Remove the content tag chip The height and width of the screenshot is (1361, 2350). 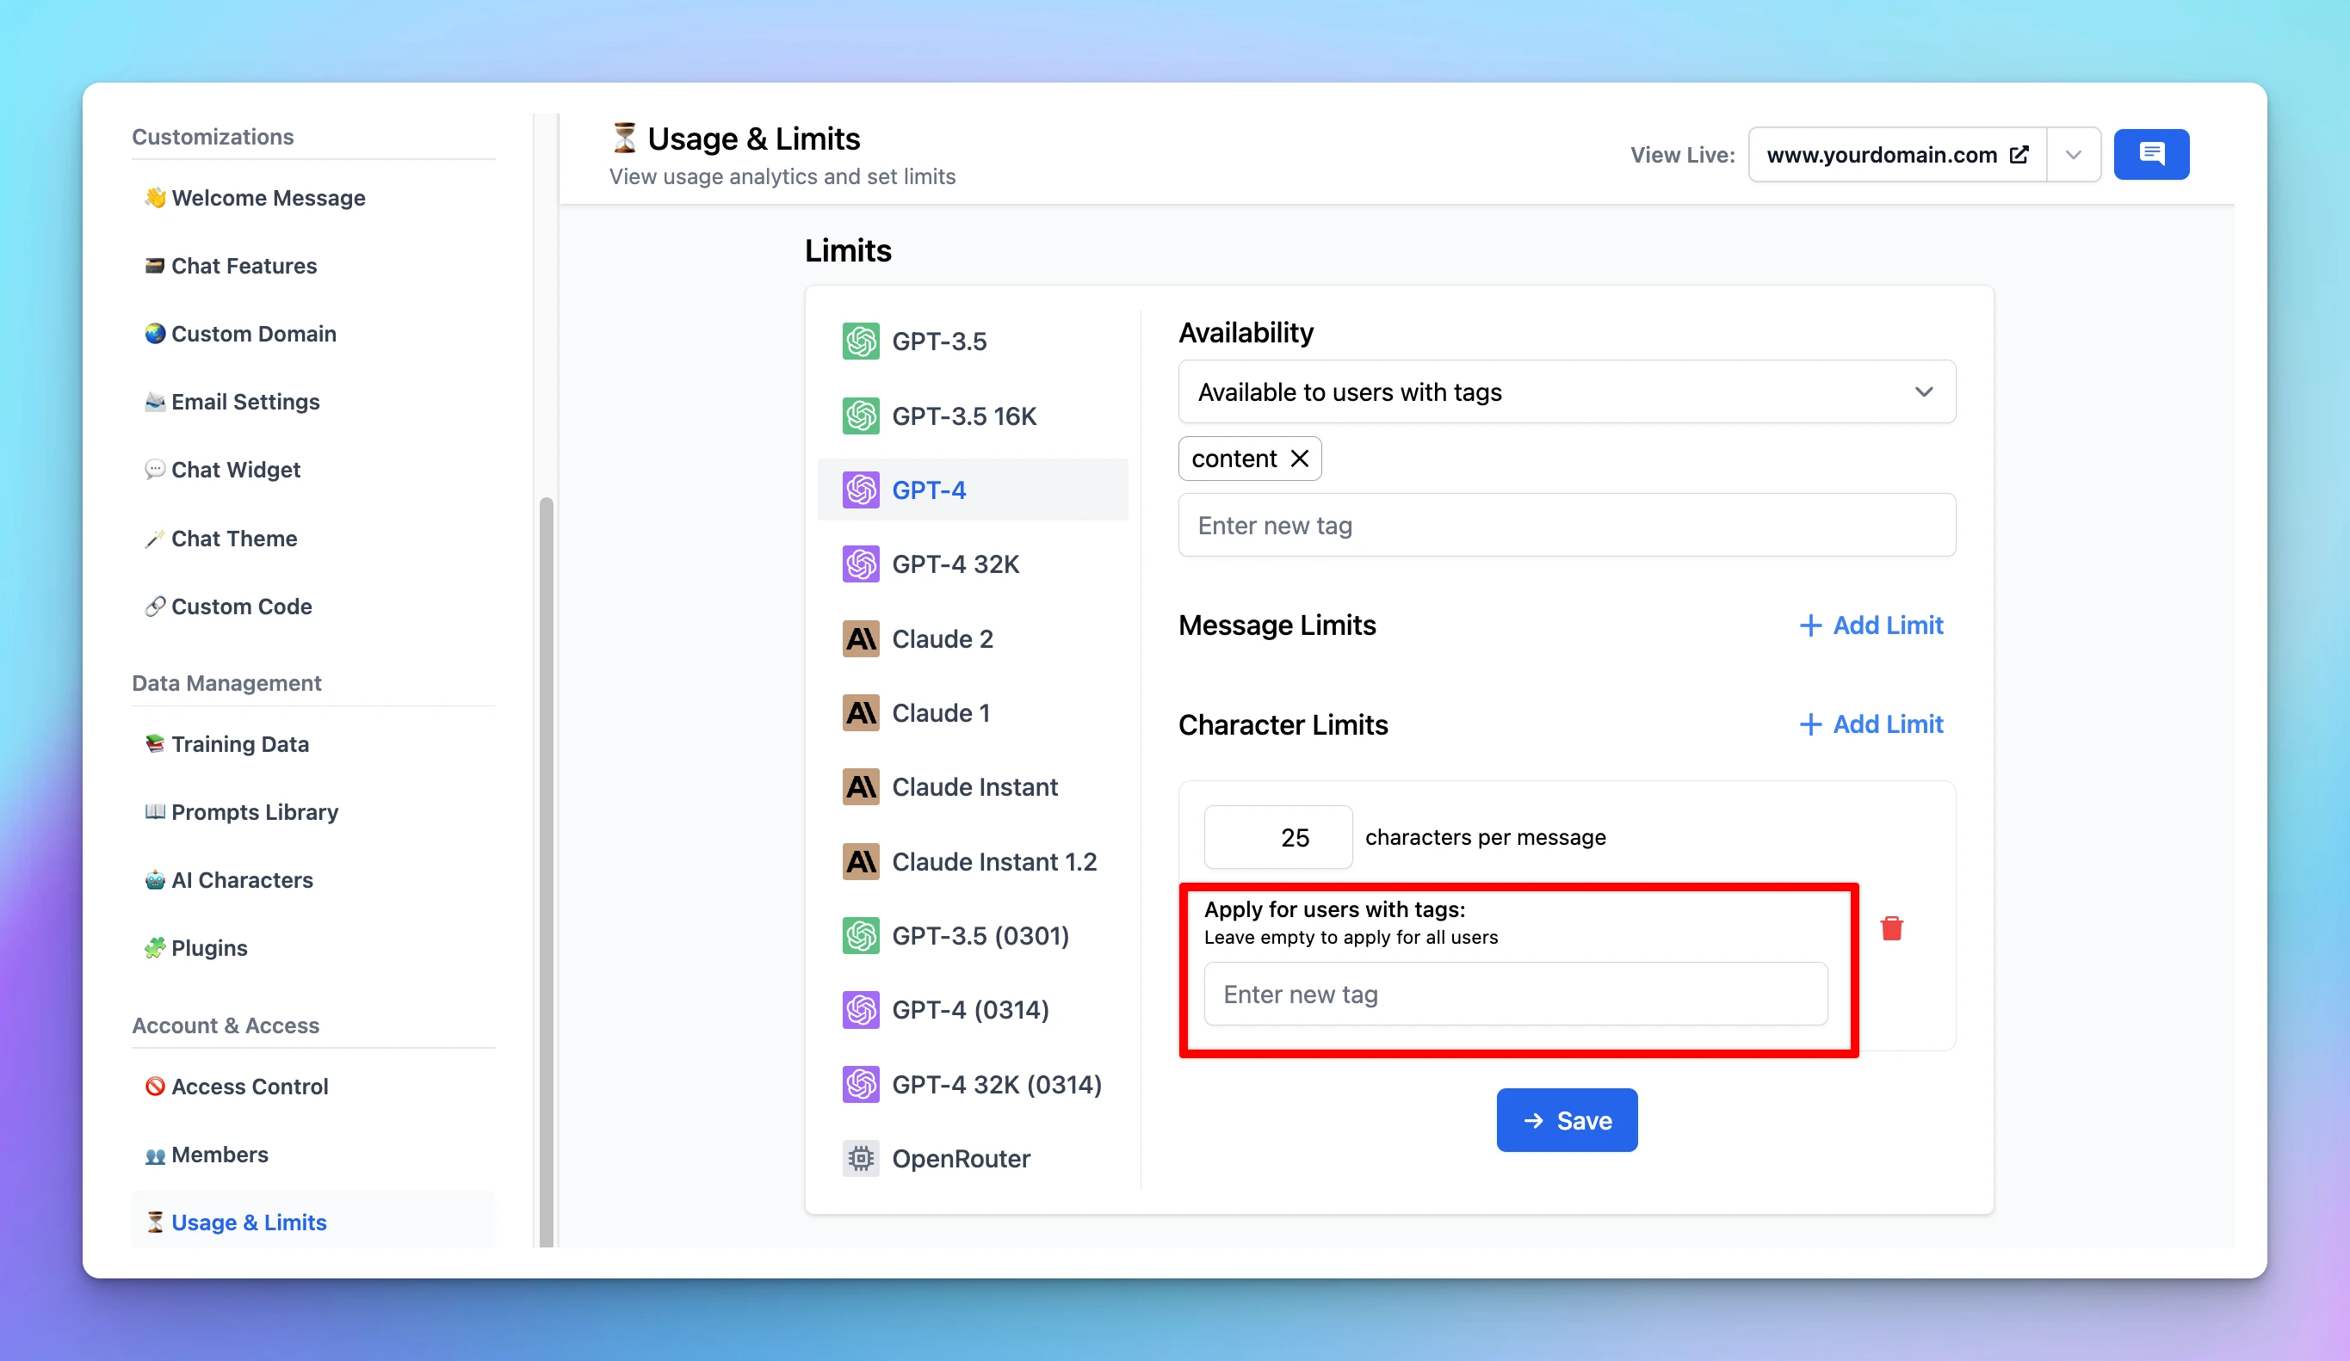coord(1300,458)
